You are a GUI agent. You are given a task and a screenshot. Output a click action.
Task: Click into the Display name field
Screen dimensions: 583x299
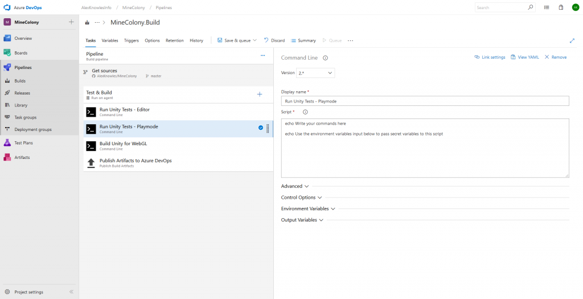[x=425, y=101]
